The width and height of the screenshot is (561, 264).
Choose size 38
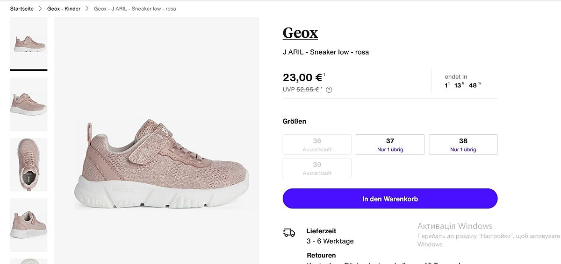pyautogui.click(x=463, y=145)
